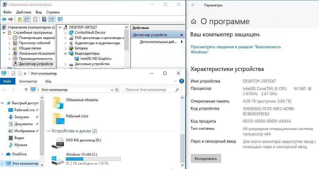Switch to the Компьютер ribbon tab

coord(28,81)
